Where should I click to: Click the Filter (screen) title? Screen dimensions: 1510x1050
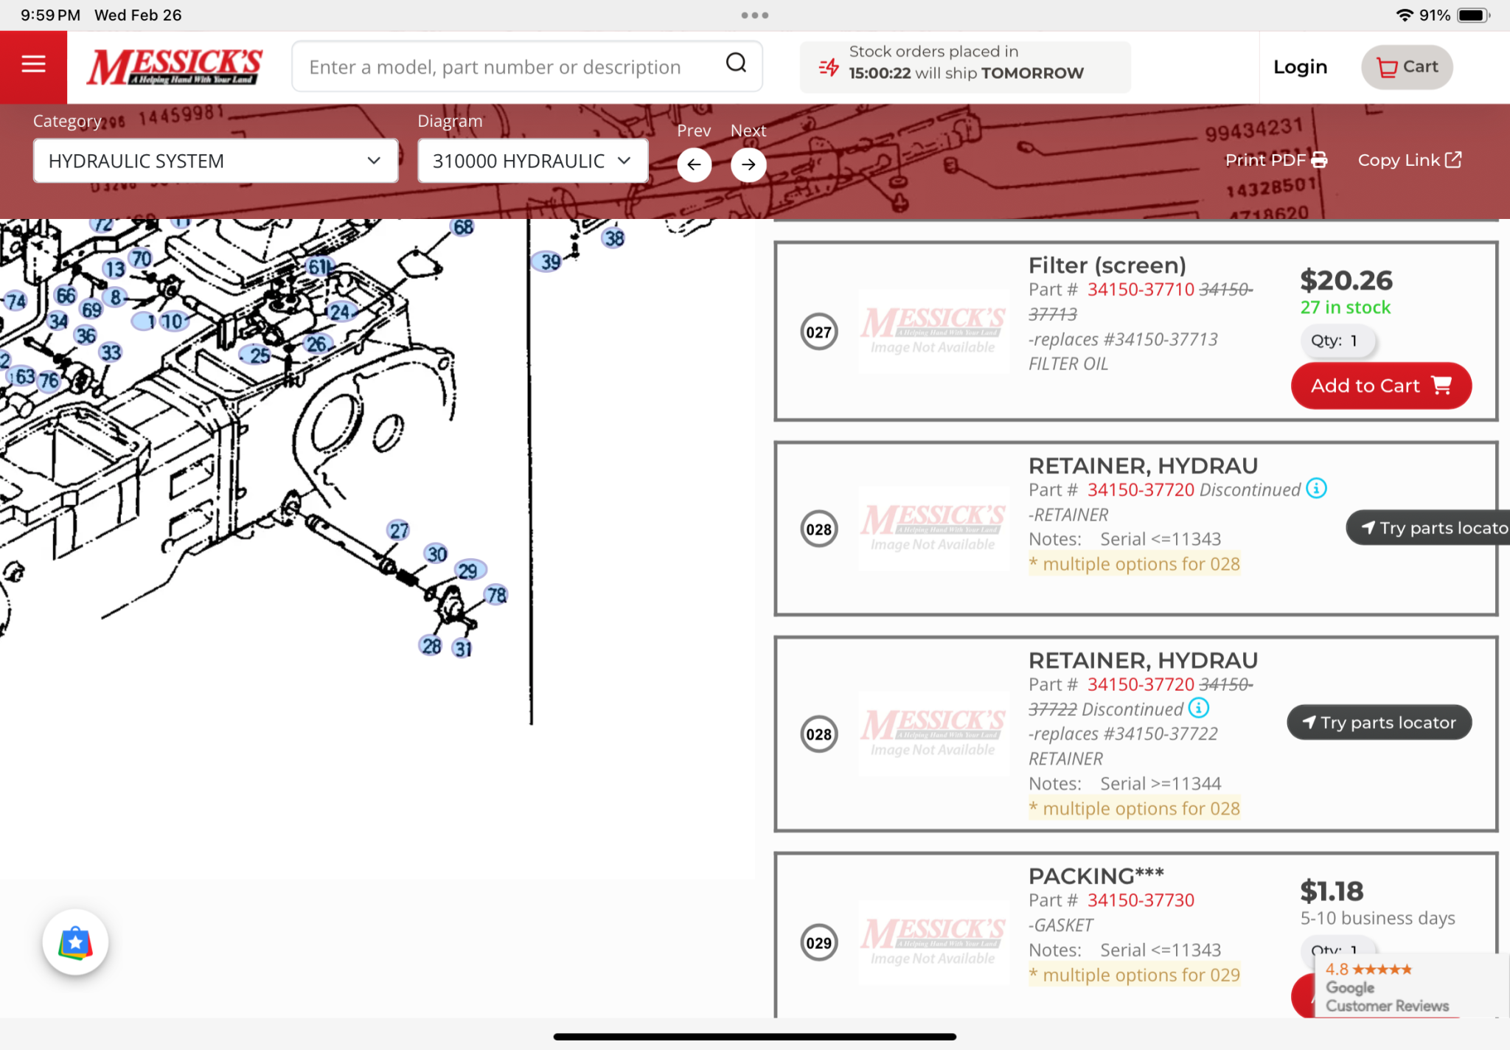[1107, 265]
